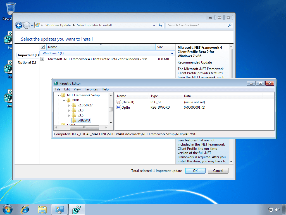286x215 pixels.
Task: Click the refresh icon beside the address bar
Action: 160,25
